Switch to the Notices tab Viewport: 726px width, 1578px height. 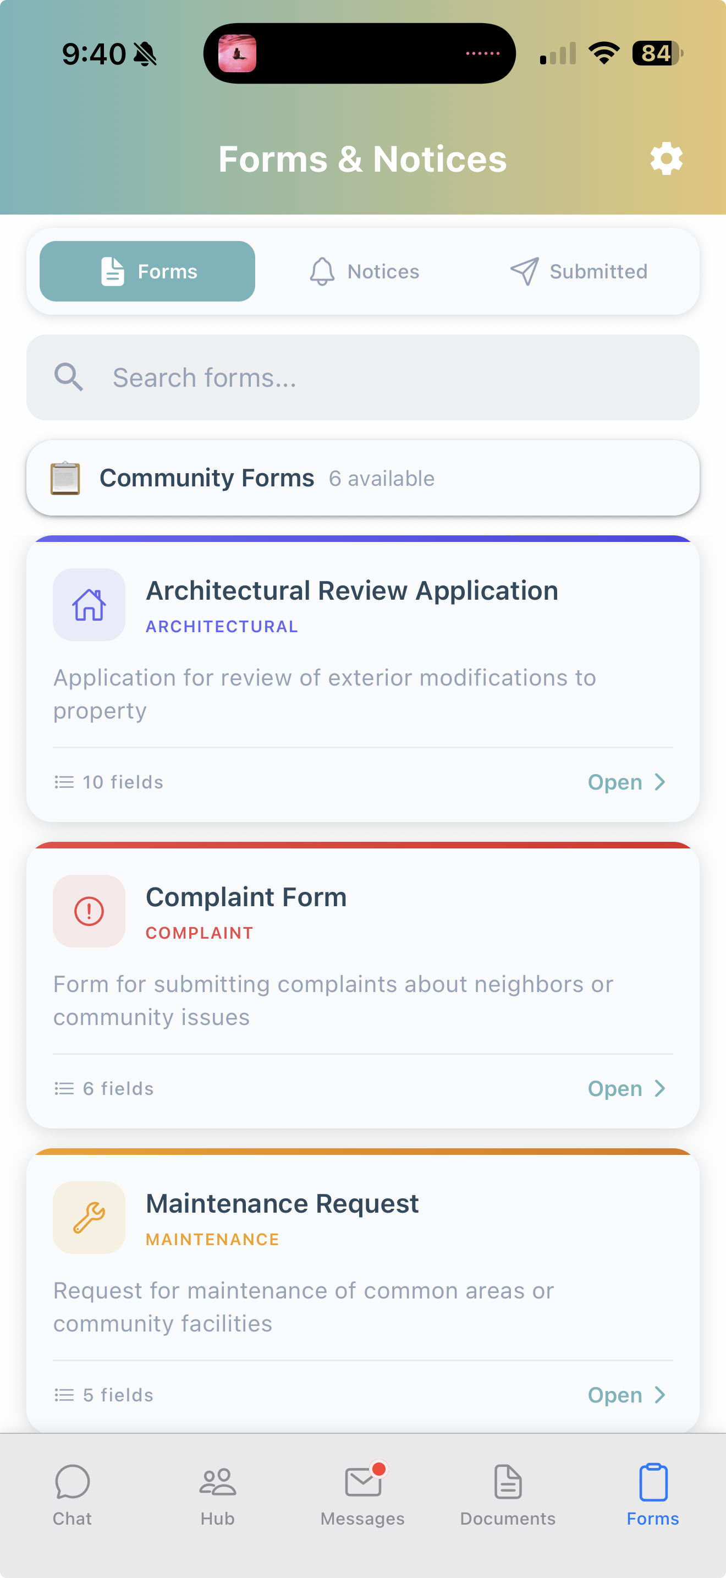pyautogui.click(x=364, y=271)
